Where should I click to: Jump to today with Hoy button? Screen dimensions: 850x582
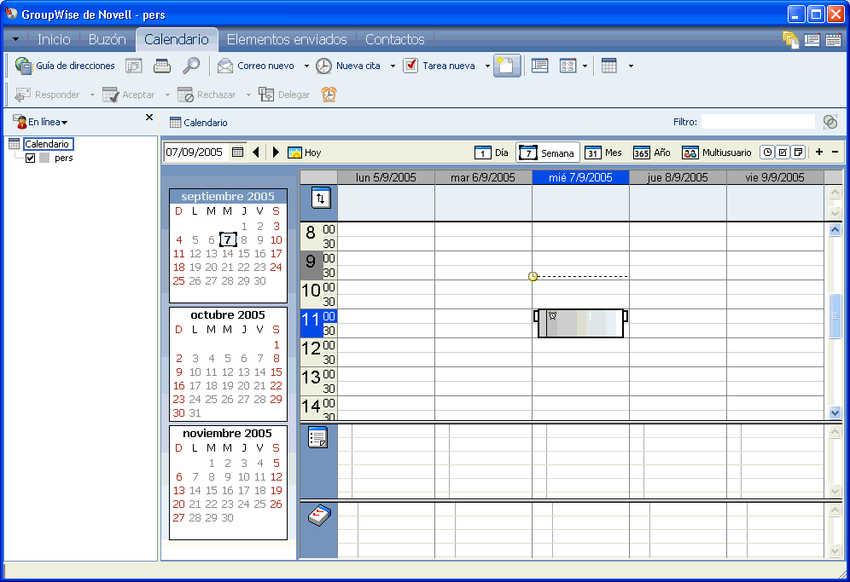pos(305,153)
